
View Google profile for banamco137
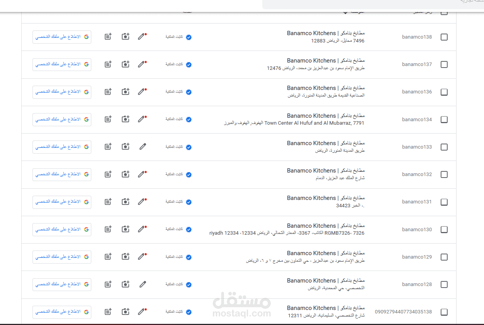point(62,64)
